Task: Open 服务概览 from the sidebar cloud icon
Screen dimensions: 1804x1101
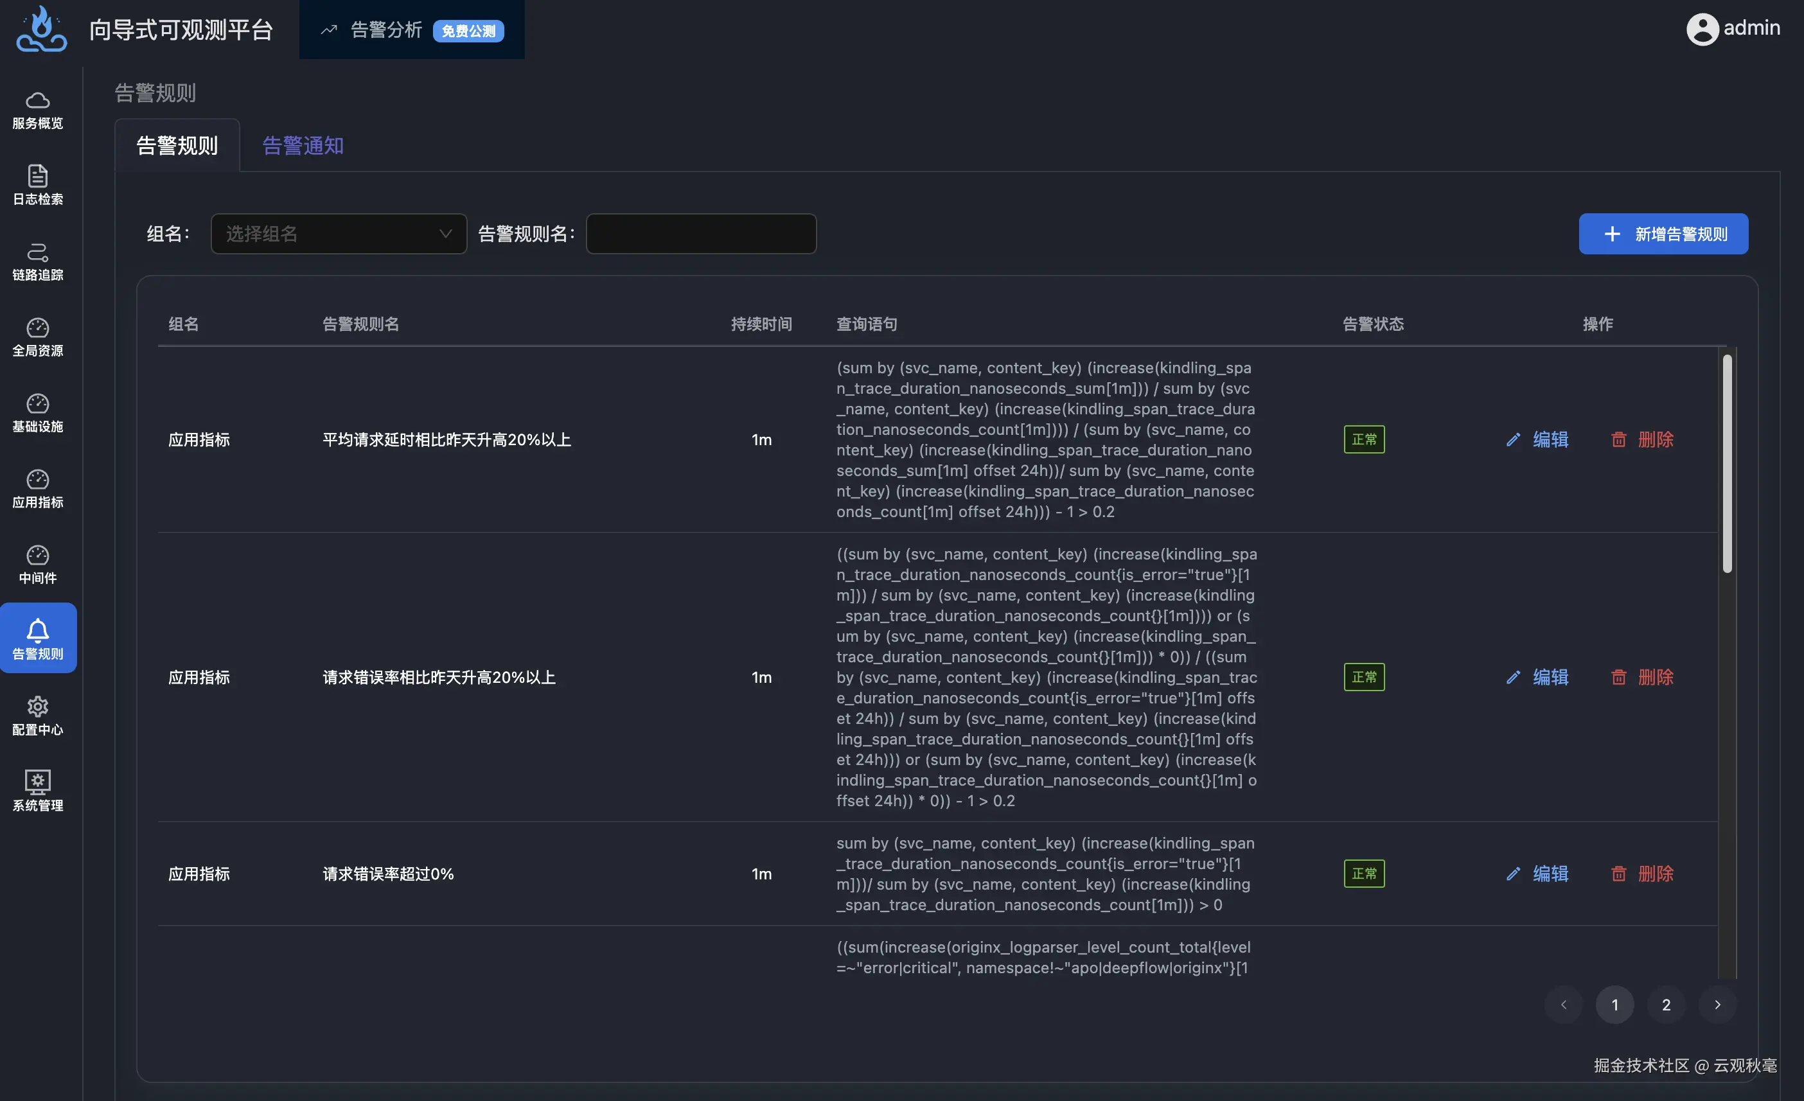Action: click(x=37, y=110)
